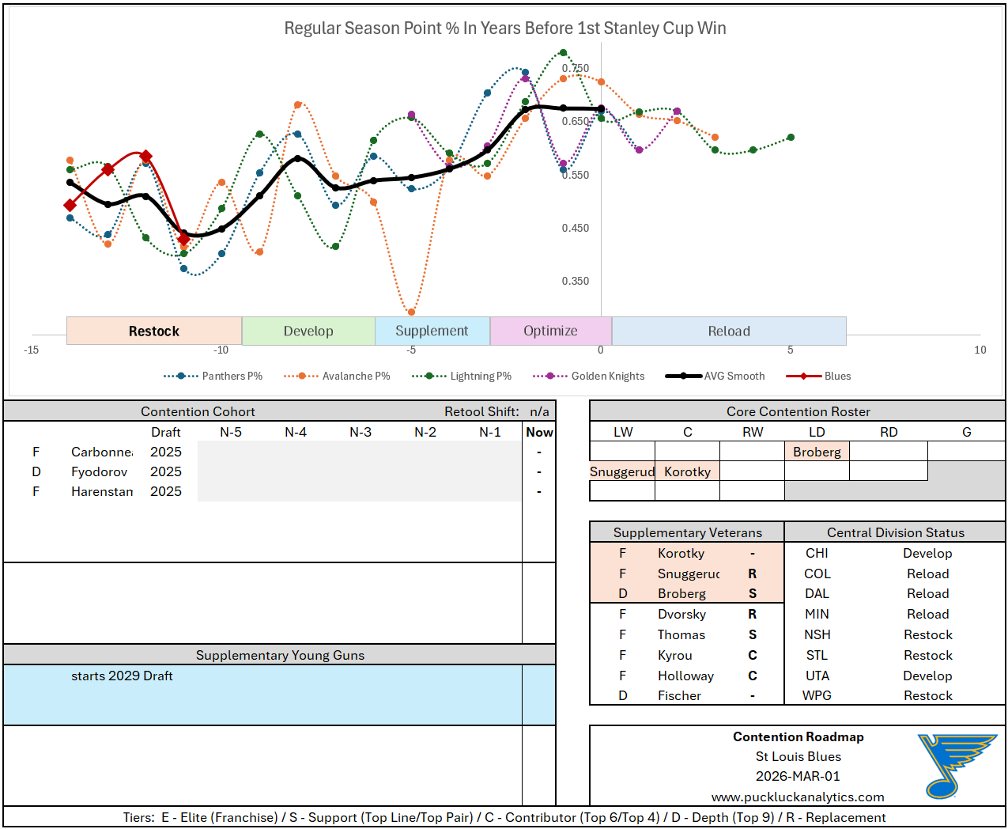The image size is (1008, 829).
Task: Click the AVG Smooth legend marker
Action: click(684, 377)
